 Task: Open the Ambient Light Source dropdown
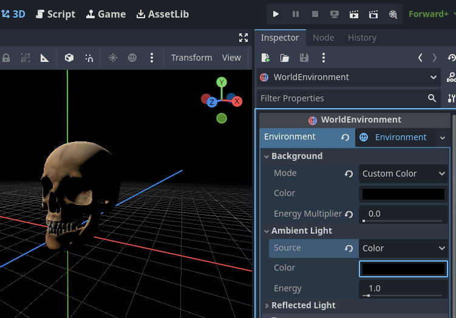[x=403, y=248]
